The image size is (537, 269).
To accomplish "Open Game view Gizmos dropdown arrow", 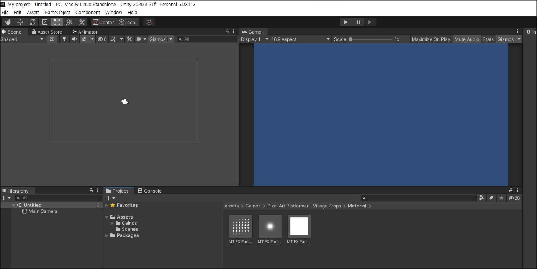I will (519, 39).
